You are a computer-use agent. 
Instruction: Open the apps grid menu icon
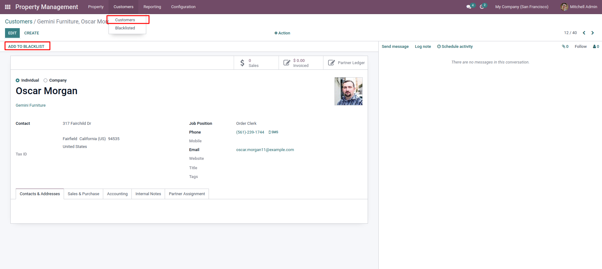[x=8, y=7]
